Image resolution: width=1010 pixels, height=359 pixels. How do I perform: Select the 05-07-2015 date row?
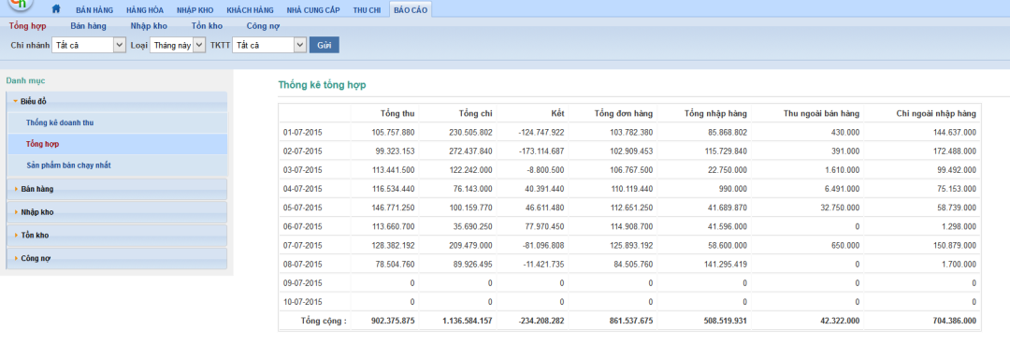tap(629, 208)
